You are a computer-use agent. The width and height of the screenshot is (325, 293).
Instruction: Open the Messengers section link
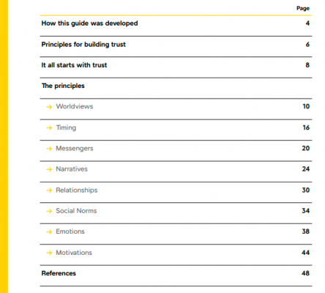(75, 148)
